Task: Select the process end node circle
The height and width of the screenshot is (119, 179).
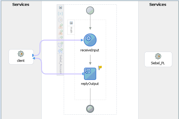Action: tap(90, 109)
